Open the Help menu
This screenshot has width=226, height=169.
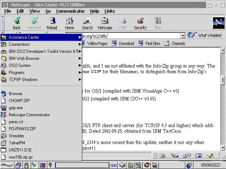[x=95, y=11]
